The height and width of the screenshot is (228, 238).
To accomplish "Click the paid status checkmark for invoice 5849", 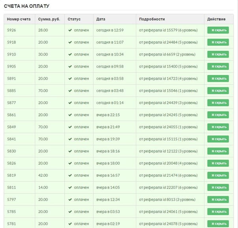I will click(x=70, y=127).
